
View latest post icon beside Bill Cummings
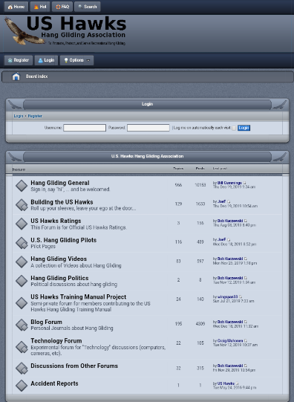244,183
